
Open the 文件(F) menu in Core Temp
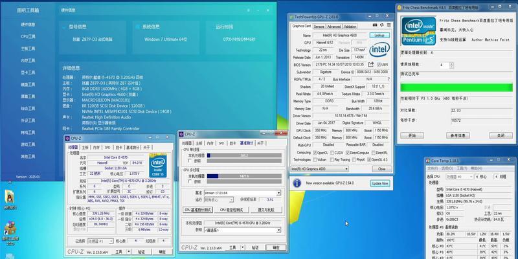(433, 168)
